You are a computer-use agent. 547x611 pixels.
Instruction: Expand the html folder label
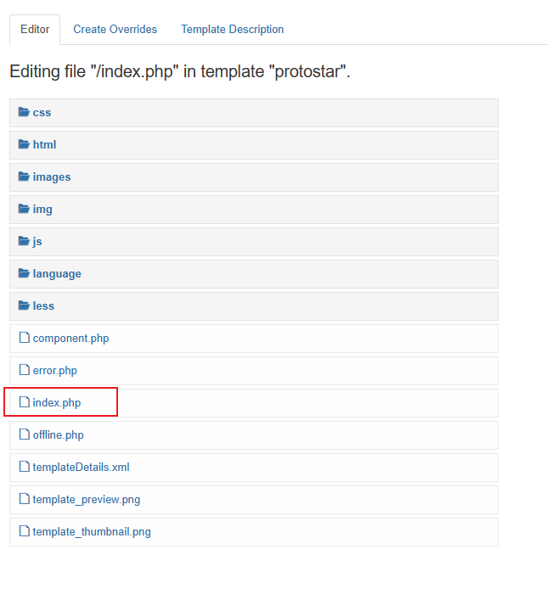(44, 145)
